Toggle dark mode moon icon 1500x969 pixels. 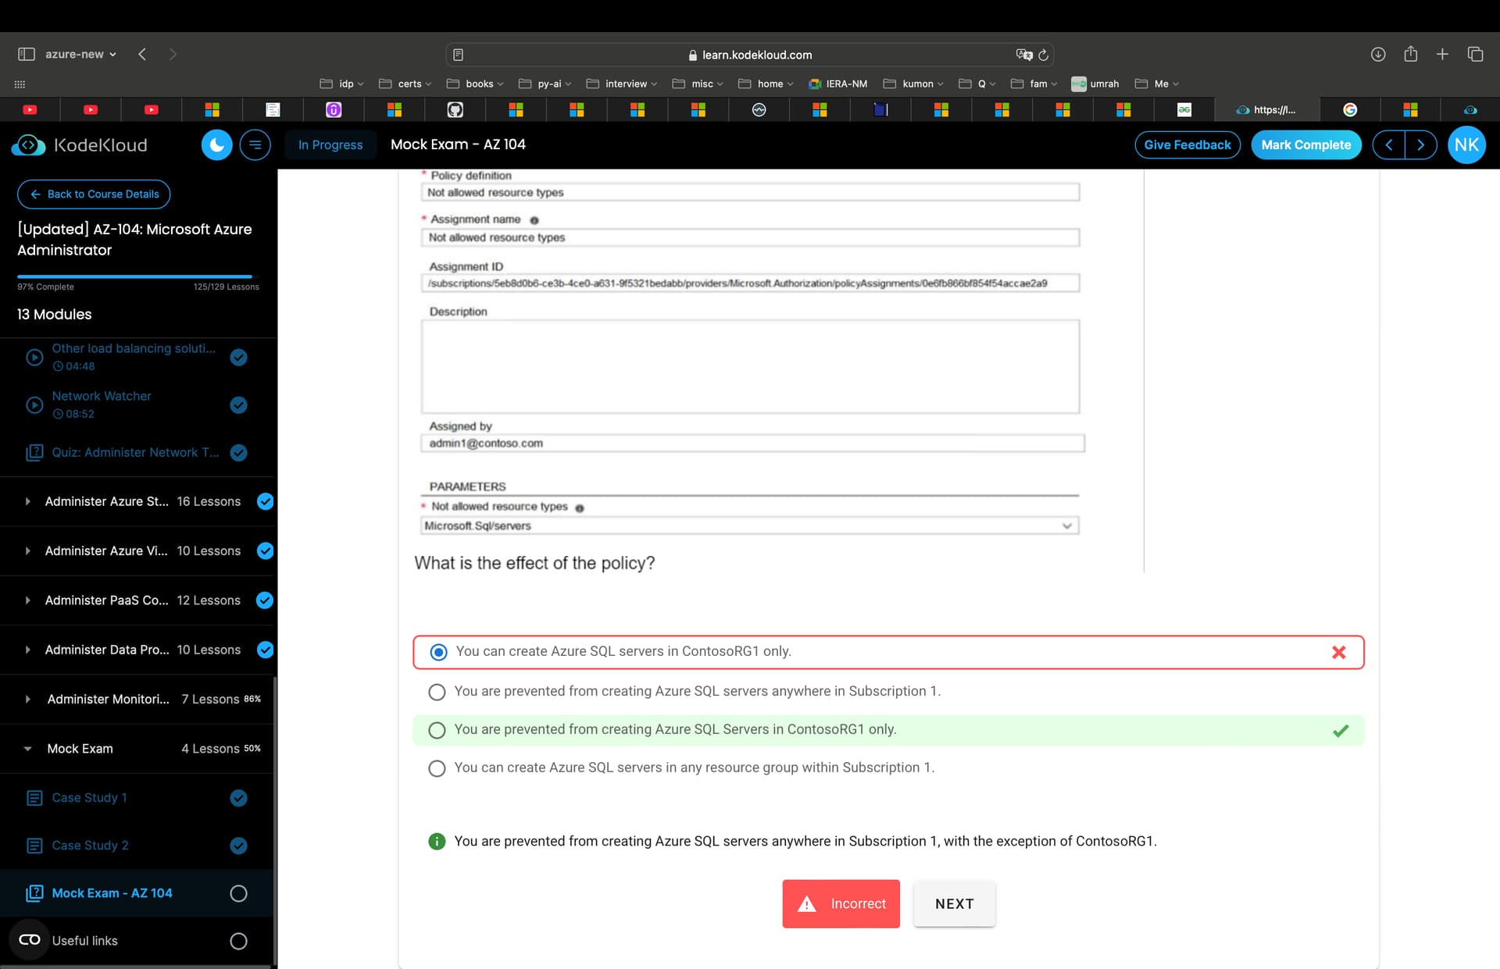point(216,145)
